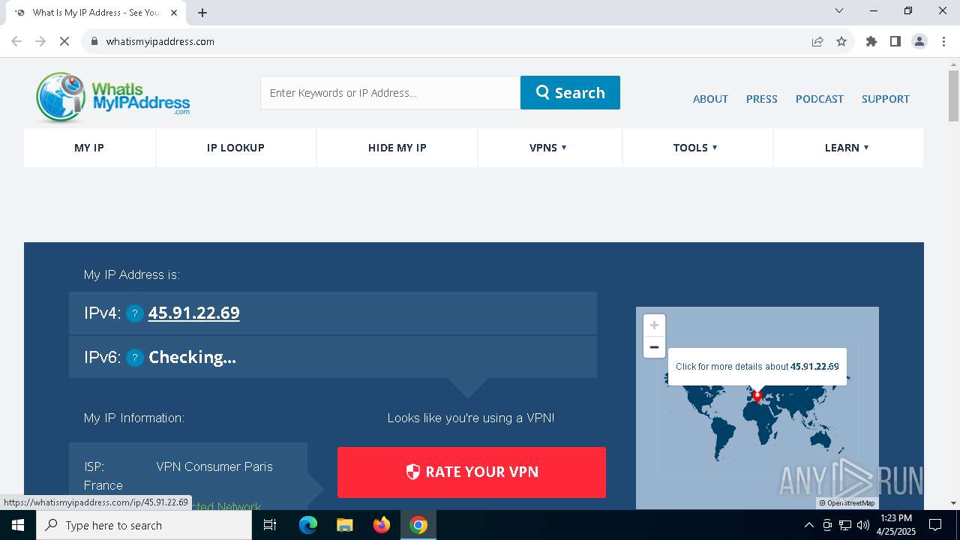This screenshot has height=540, width=960.
Task: Click the WhatIsMyIPAddress logo
Action: (x=112, y=97)
